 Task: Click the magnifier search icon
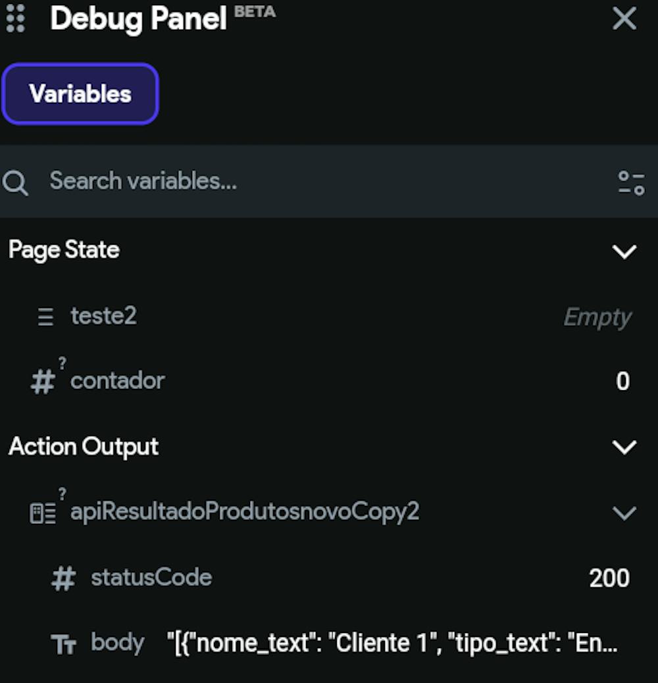point(15,182)
